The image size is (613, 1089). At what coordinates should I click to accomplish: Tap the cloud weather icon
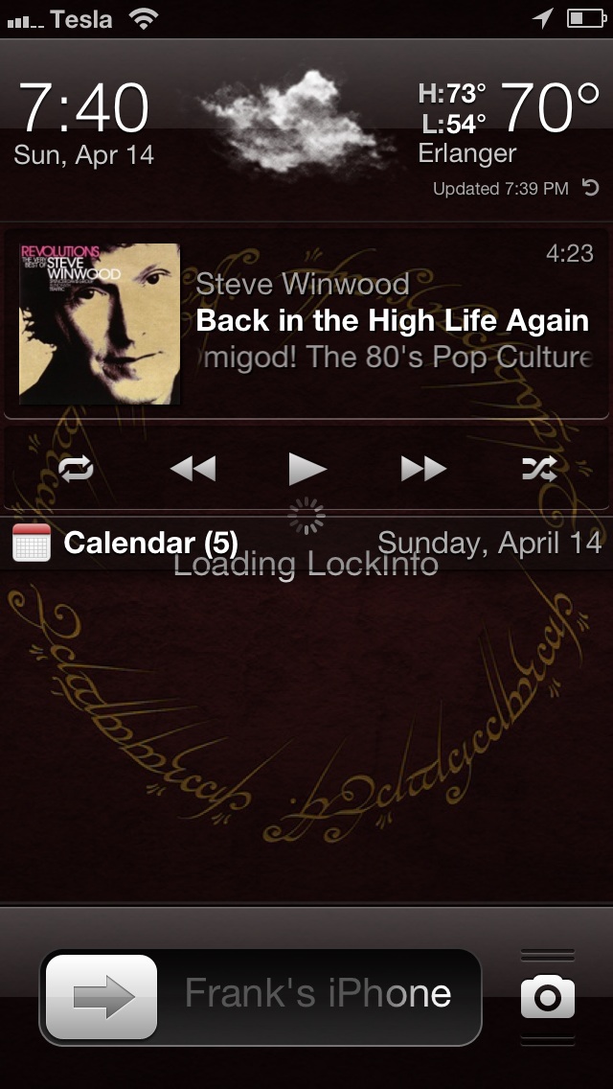(x=290, y=123)
